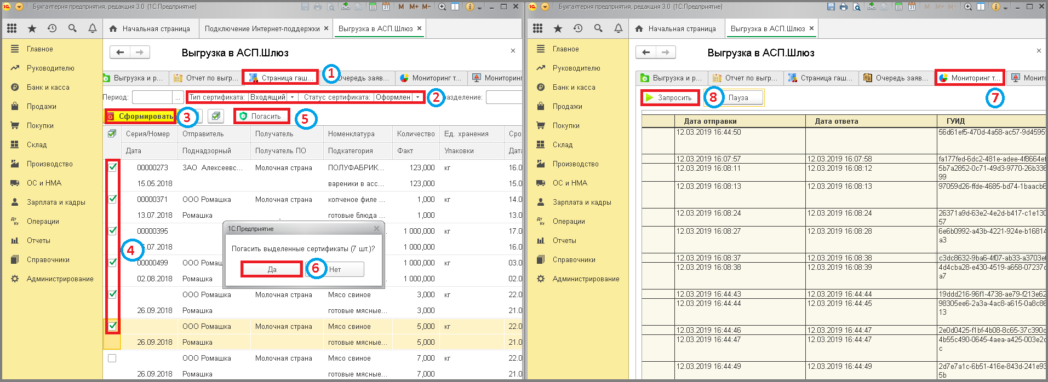This screenshot has width=1048, height=382.
Task: Click the Сформировать button
Action: [140, 116]
